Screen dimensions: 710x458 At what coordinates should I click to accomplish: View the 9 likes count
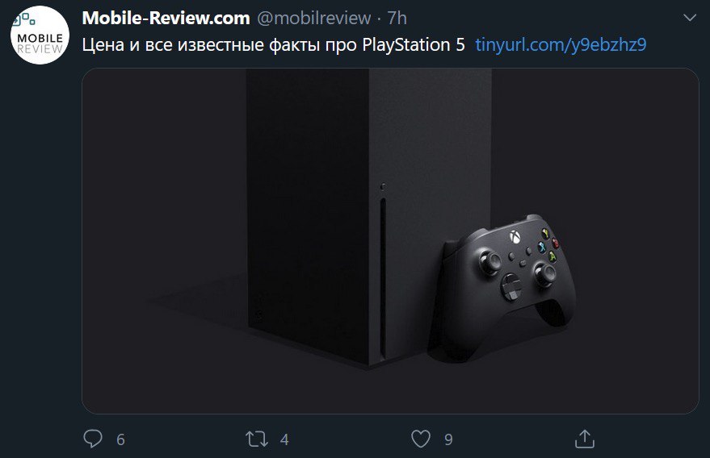pyautogui.click(x=448, y=439)
